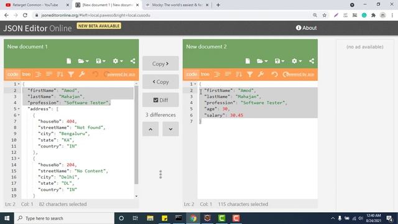This screenshot has height=224, width=398.
Task: Click the taskbar search box
Action: point(64,218)
